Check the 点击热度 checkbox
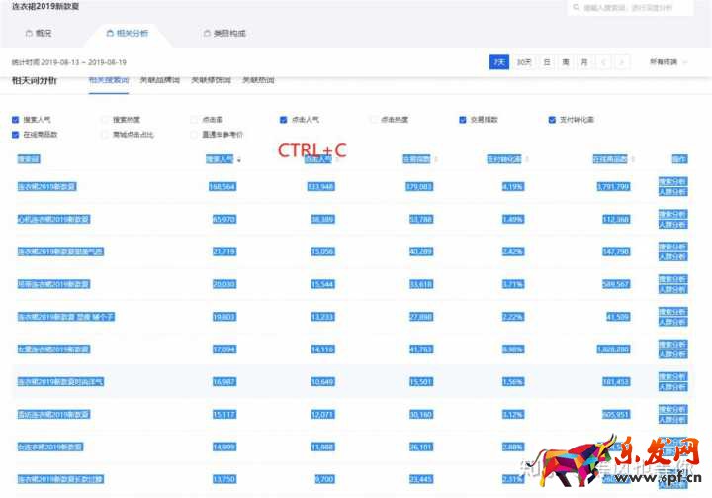 (x=373, y=120)
